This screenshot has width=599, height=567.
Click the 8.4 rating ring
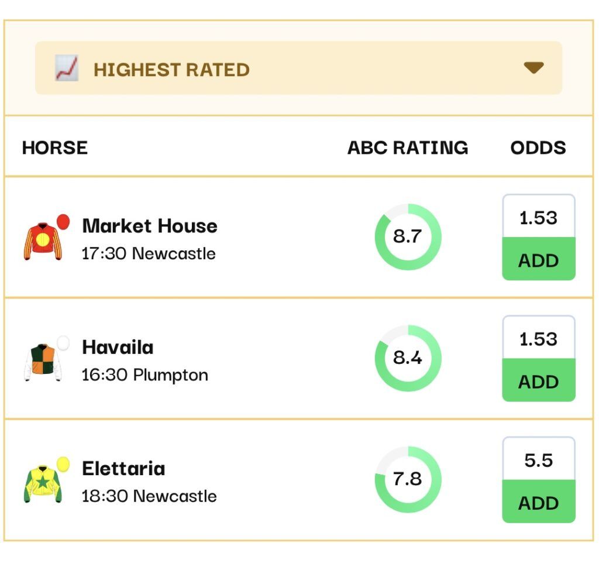(x=408, y=358)
